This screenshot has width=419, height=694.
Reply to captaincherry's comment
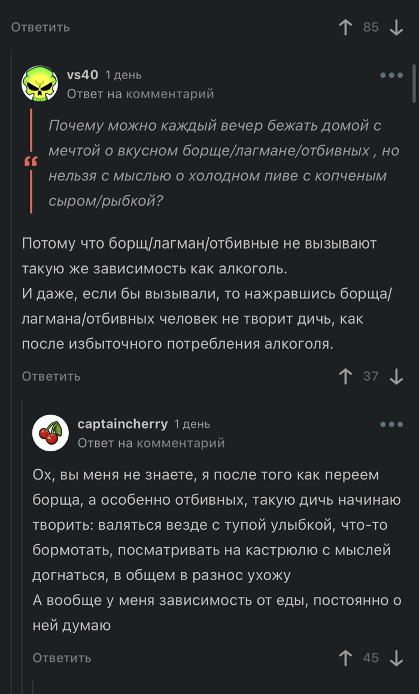(62, 657)
